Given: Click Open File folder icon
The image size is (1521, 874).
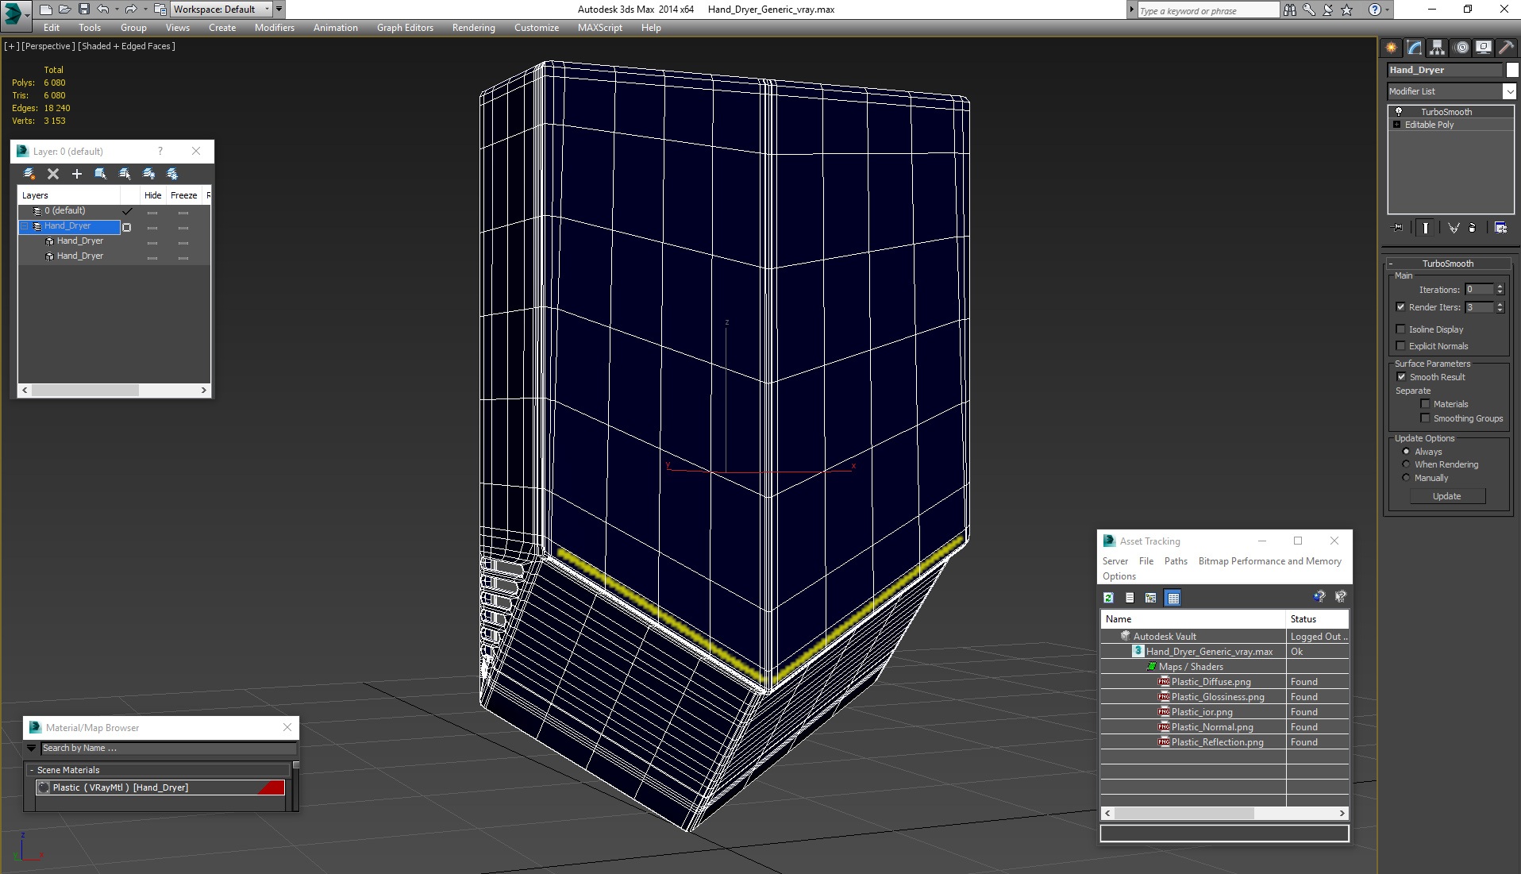Looking at the screenshot, I should tap(65, 10).
